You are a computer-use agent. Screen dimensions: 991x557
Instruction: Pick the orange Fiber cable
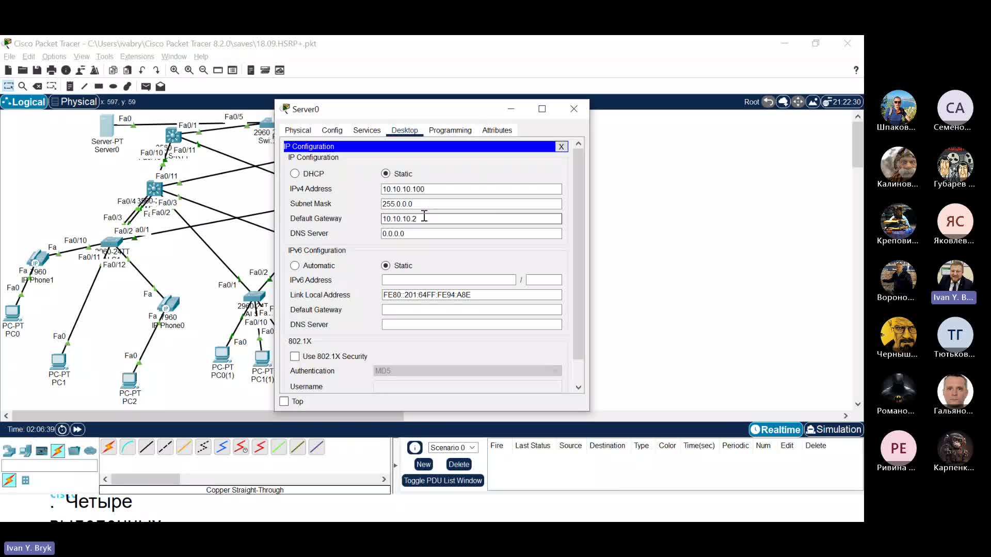click(184, 447)
